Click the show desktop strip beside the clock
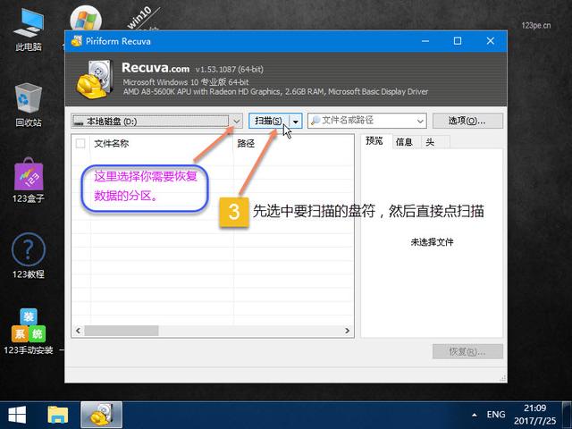This screenshot has height=429, width=572. [x=567, y=415]
